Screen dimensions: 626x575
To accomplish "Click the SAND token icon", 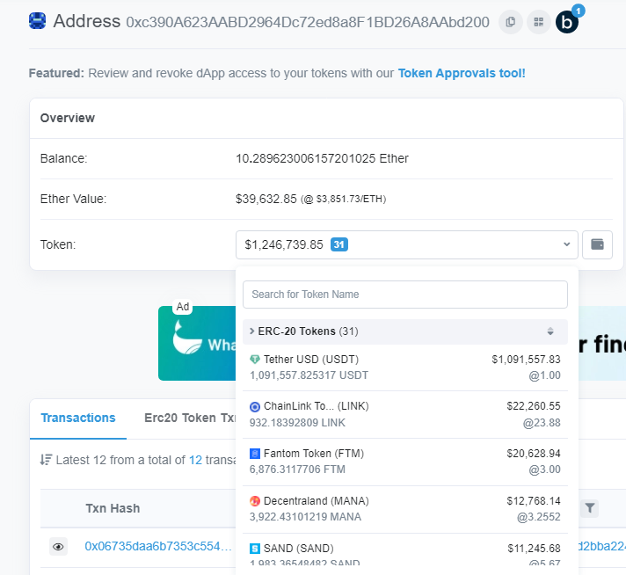I will (255, 549).
